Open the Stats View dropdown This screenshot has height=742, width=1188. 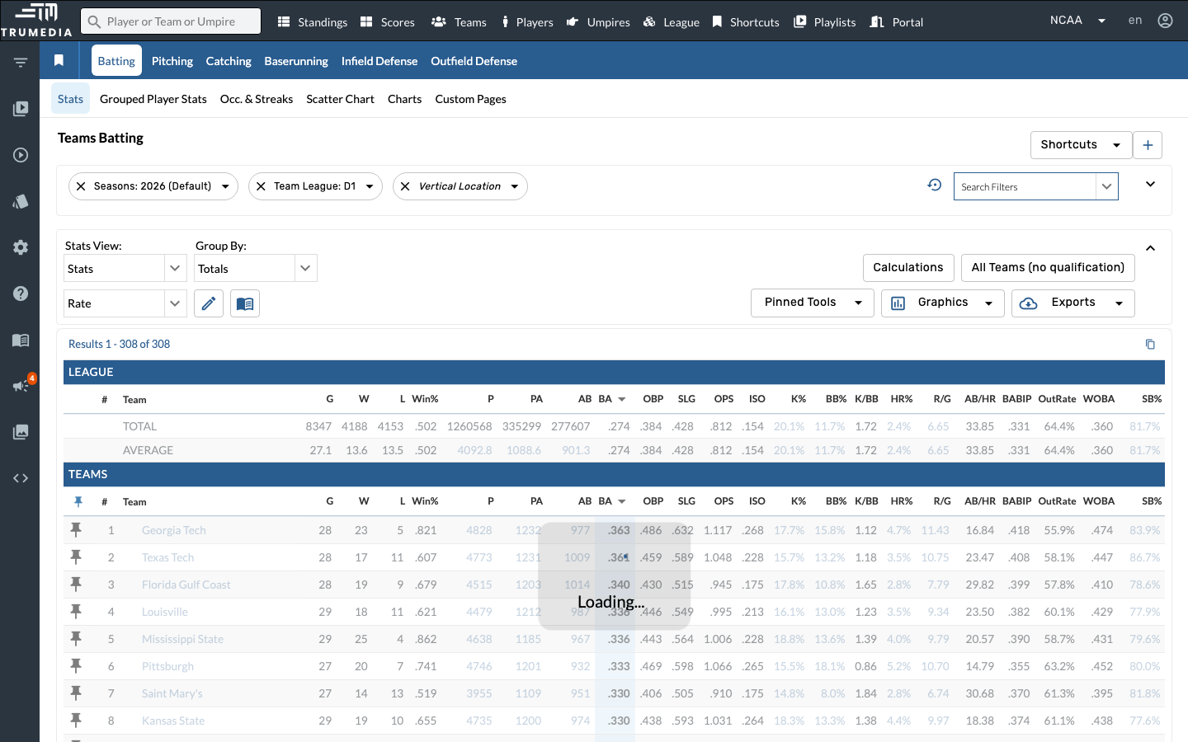125,268
